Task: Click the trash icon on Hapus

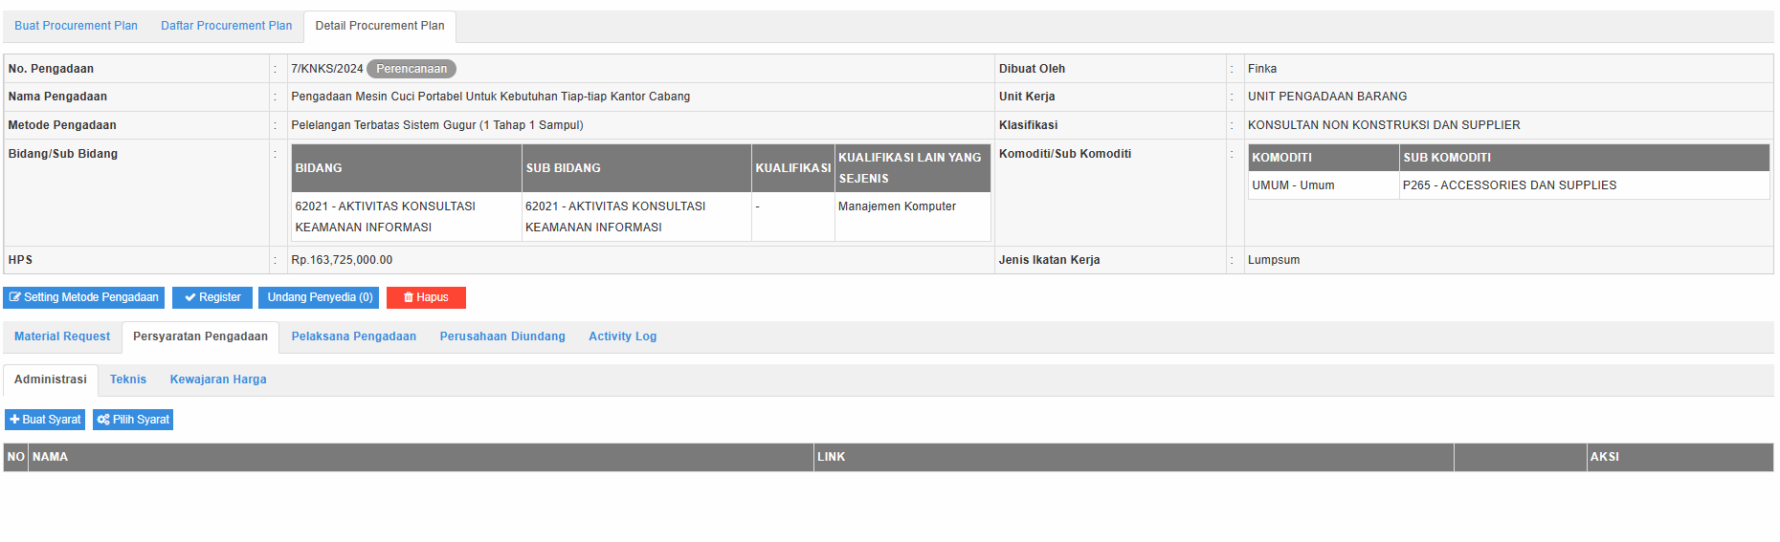Action: [409, 298]
